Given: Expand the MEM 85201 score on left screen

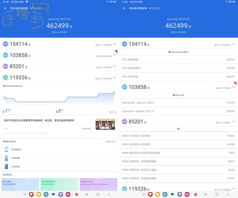Looking at the screenshot, I should pyautogui.click(x=115, y=66).
